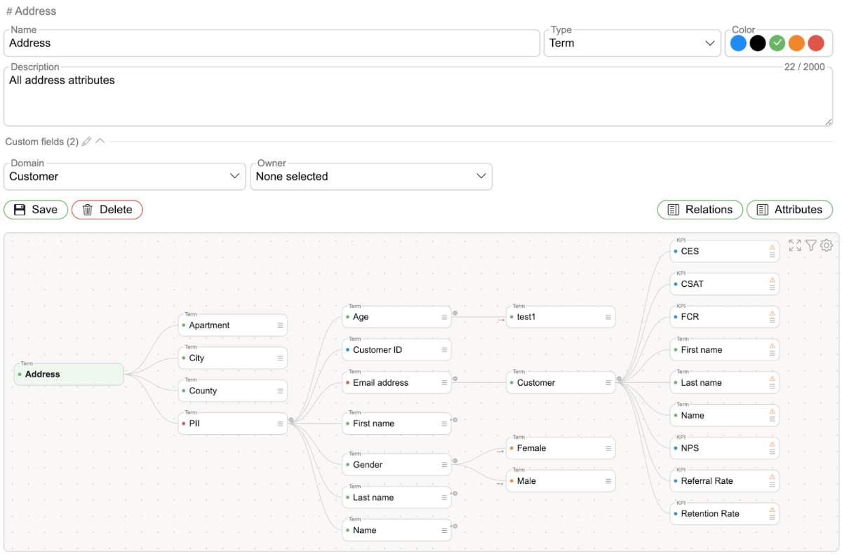Screen dimensions: 842x554
Task: Toggle expand circle beside Email address node
Action: point(455,379)
